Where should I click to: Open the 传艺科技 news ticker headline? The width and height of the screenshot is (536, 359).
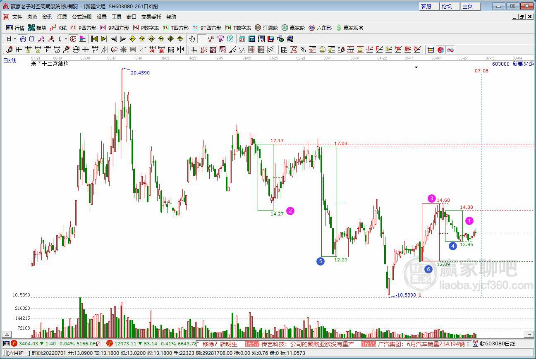pyautogui.click(x=307, y=344)
